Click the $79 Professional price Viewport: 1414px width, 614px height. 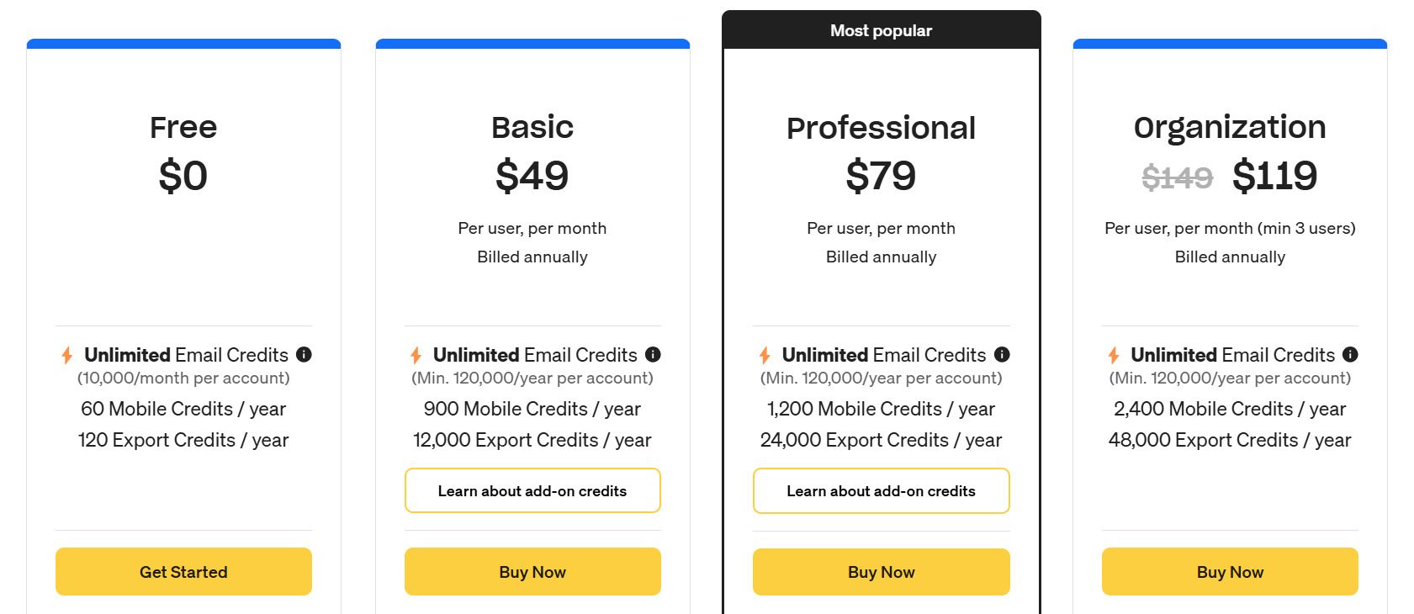pyautogui.click(x=881, y=176)
